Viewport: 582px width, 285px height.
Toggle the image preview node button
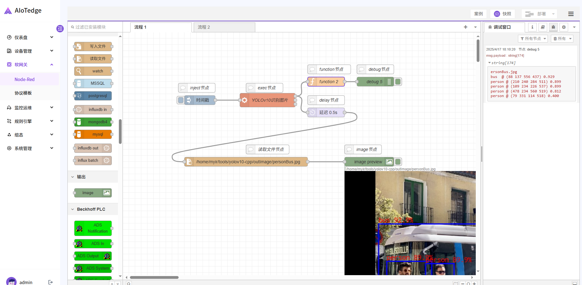click(398, 162)
